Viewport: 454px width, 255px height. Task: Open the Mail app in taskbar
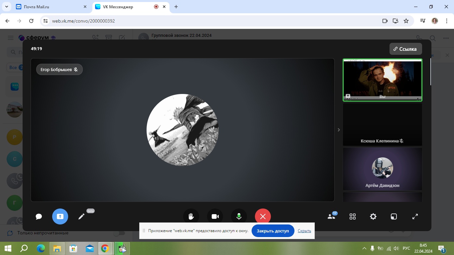point(89,248)
